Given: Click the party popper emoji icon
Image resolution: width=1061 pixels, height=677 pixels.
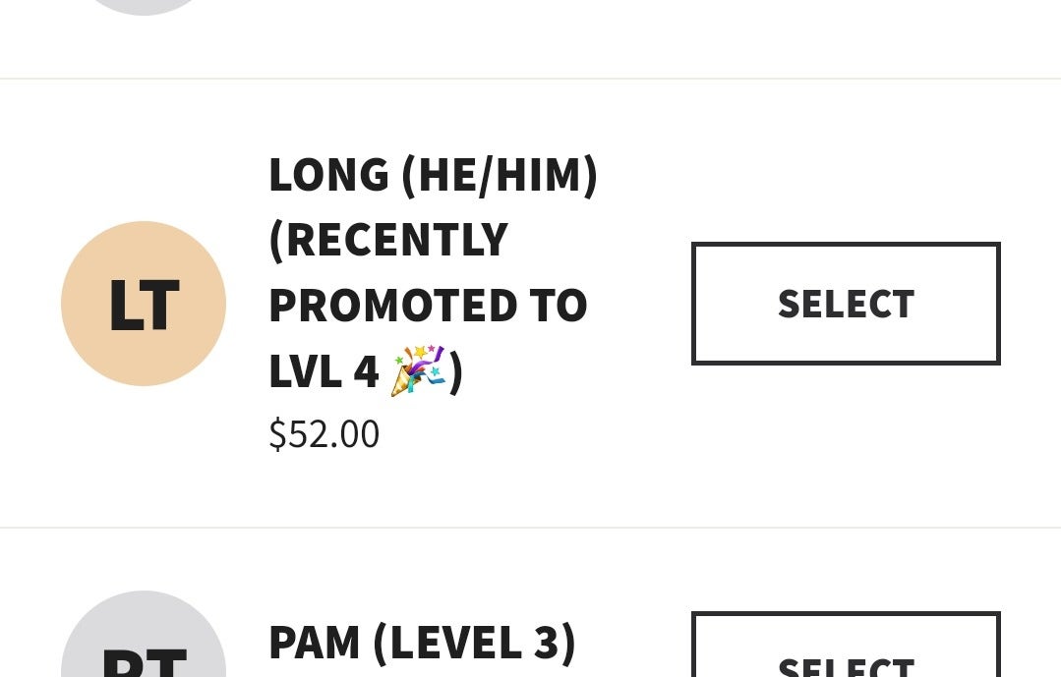Looking at the screenshot, I should pos(418,370).
